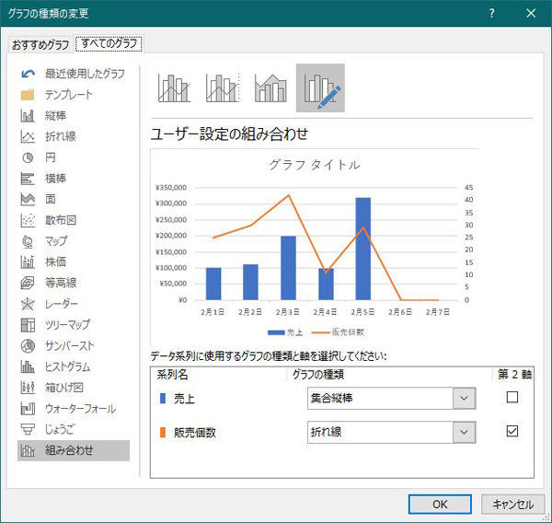Click the blue 売上 series color marker
The height and width of the screenshot is (523, 552).
pyautogui.click(x=163, y=398)
